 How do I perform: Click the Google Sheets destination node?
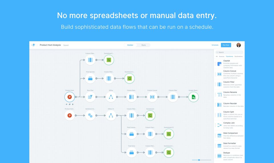193,97
